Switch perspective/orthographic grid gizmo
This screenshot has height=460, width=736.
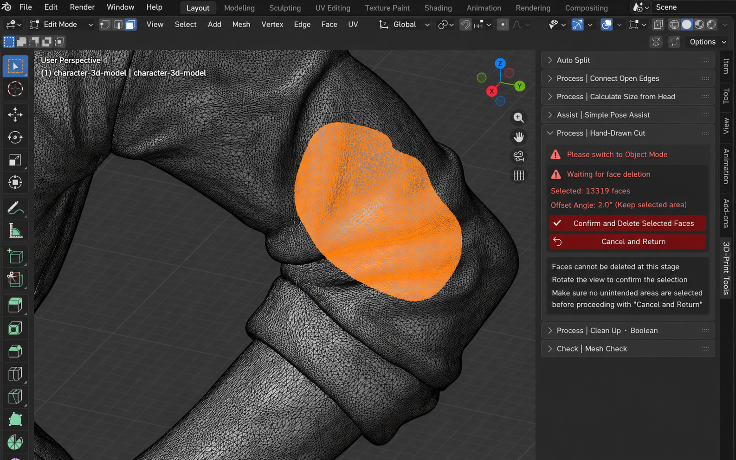click(x=519, y=176)
